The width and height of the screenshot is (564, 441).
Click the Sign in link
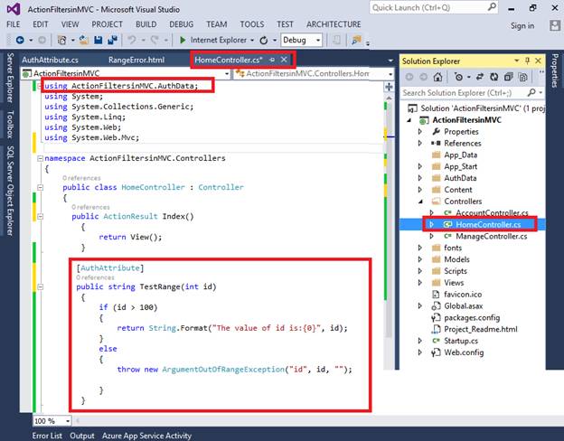pos(522,25)
